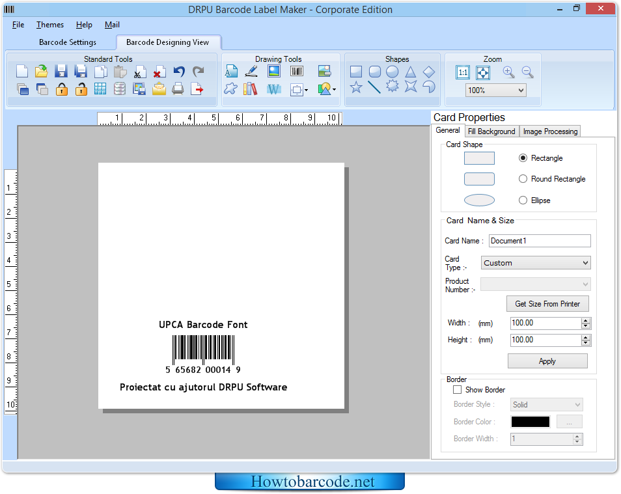The width and height of the screenshot is (621, 494).
Task: Select the Ellipse card shape radio
Action: (x=523, y=200)
